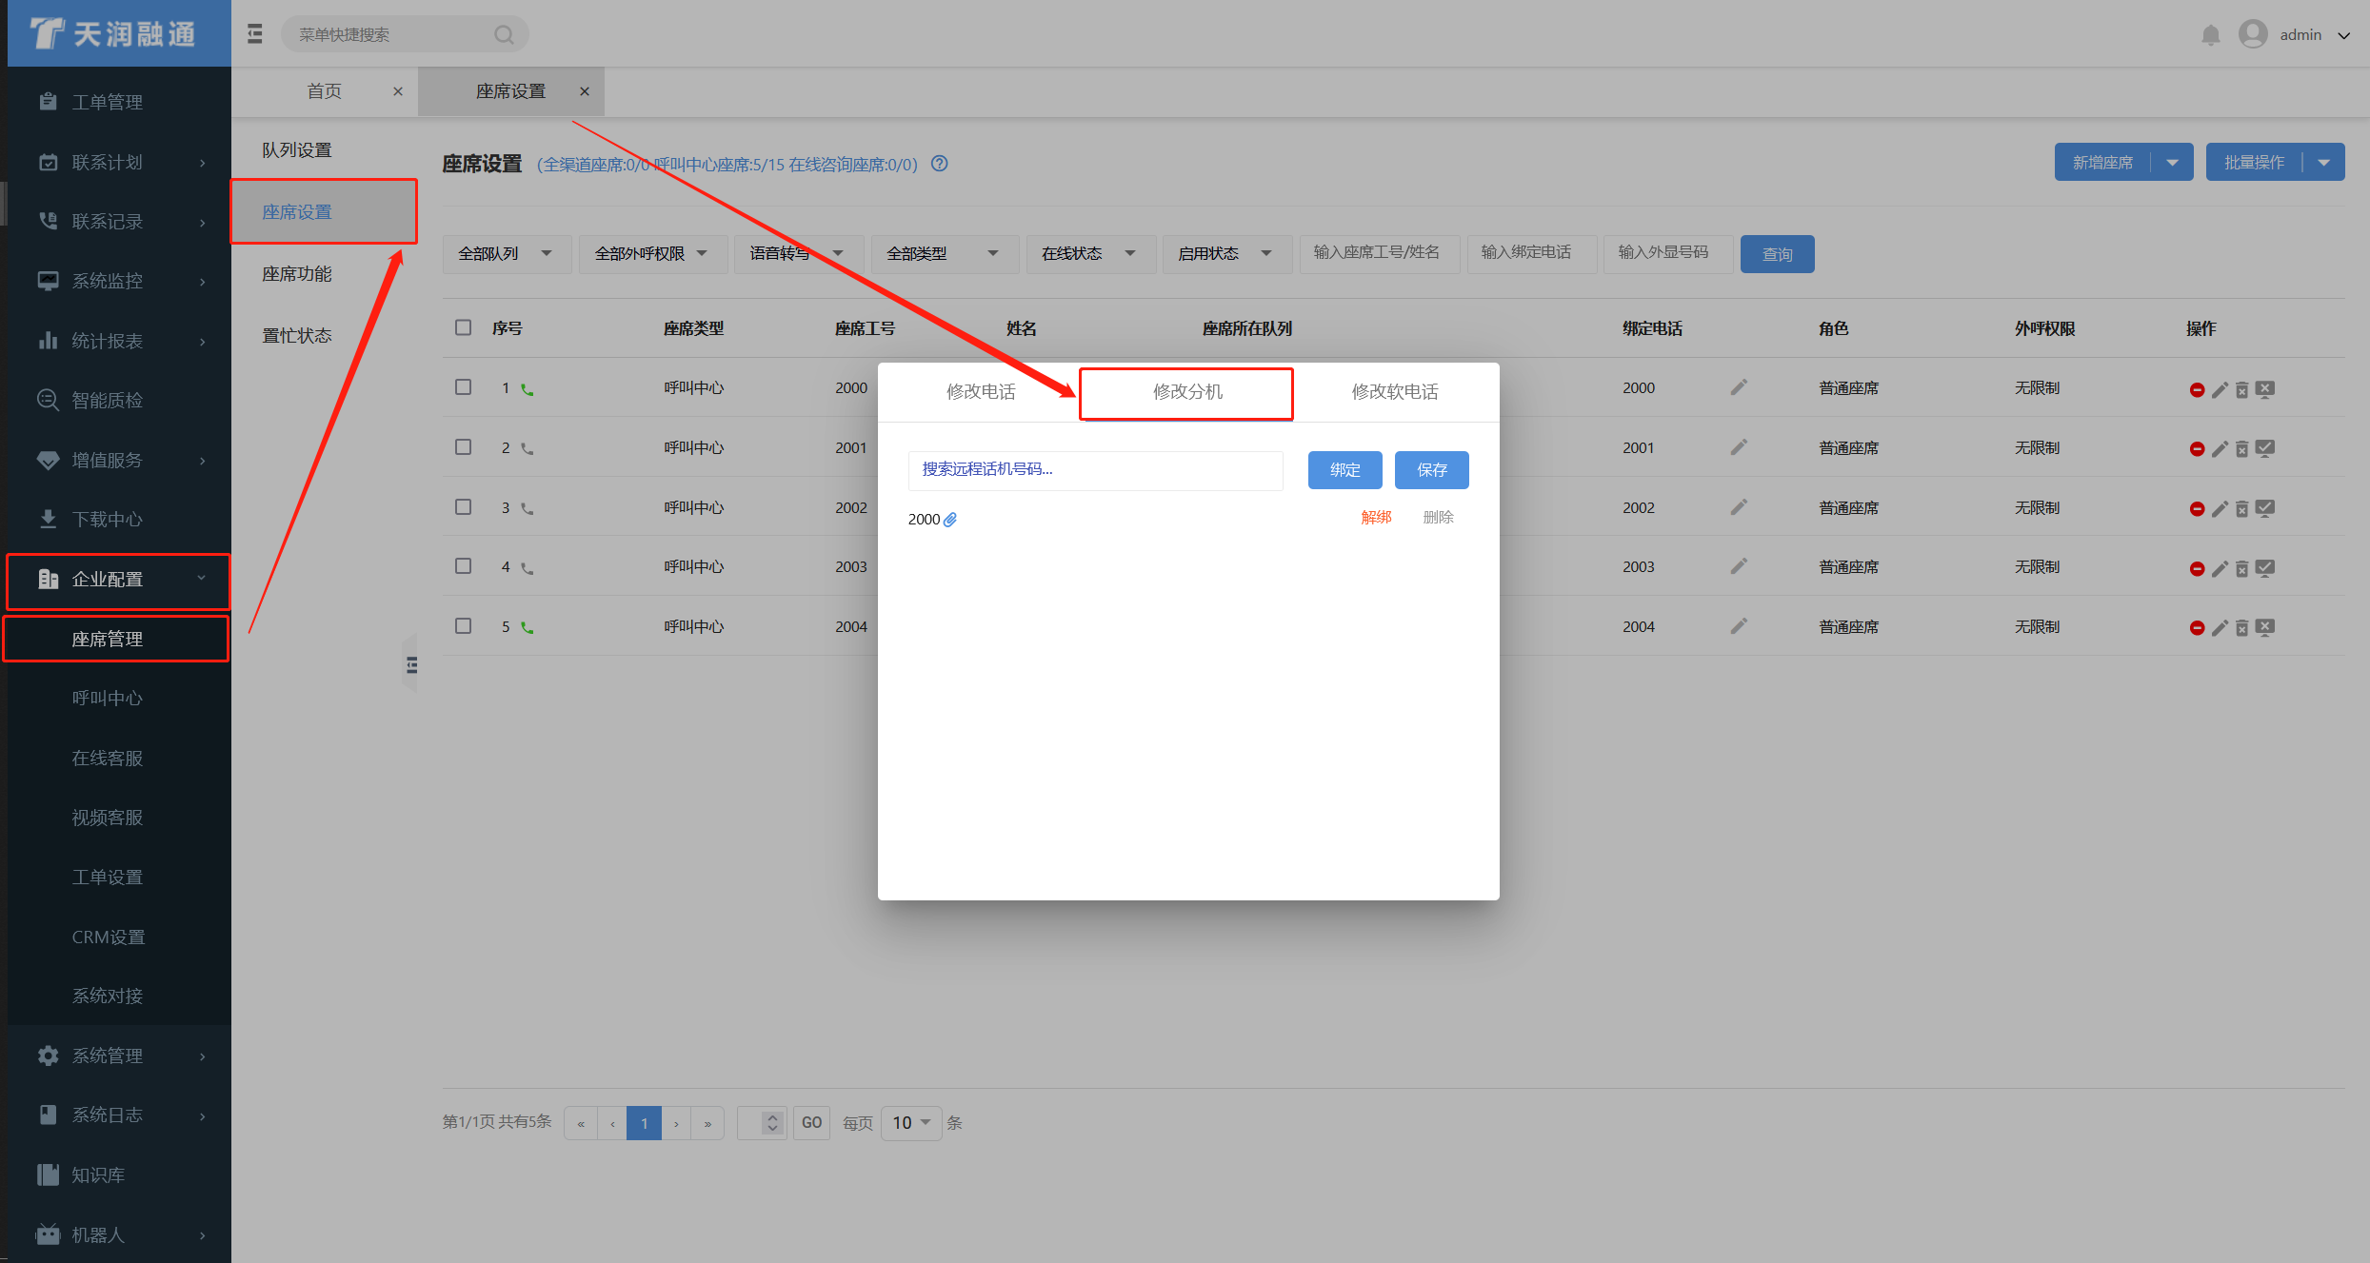Click the blue 绑定 button

[x=1344, y=470]
